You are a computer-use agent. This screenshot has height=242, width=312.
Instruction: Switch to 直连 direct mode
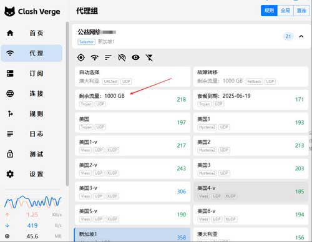pyautogui.click(x=301, y=11)
